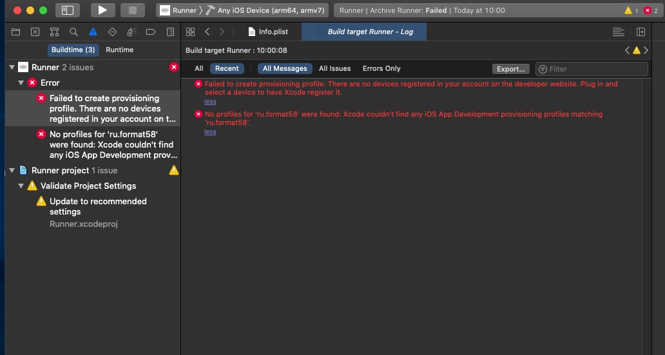
Task: Jump to next issue arrow
Action: pyautogui.click(x=646, y=50)
